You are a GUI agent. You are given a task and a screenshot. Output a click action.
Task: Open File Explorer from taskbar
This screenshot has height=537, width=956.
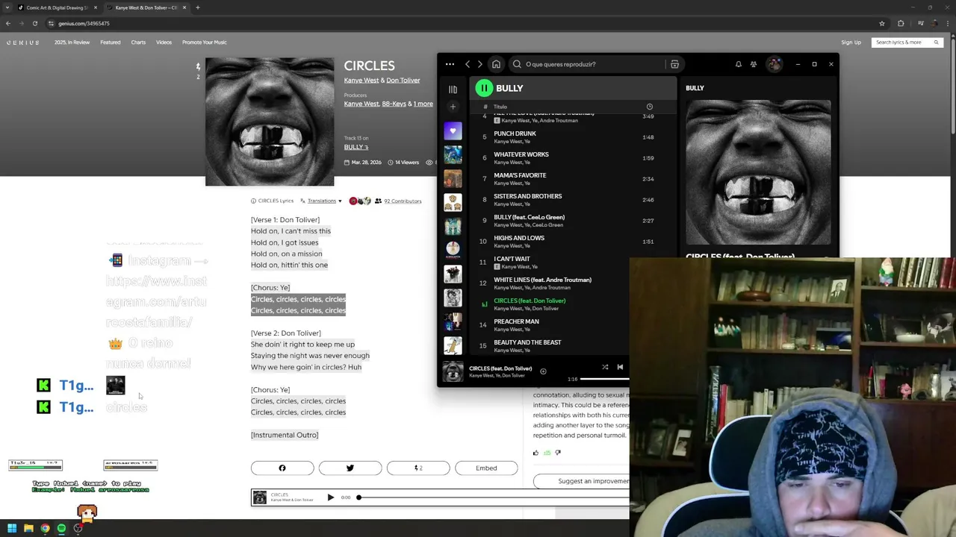28,528
